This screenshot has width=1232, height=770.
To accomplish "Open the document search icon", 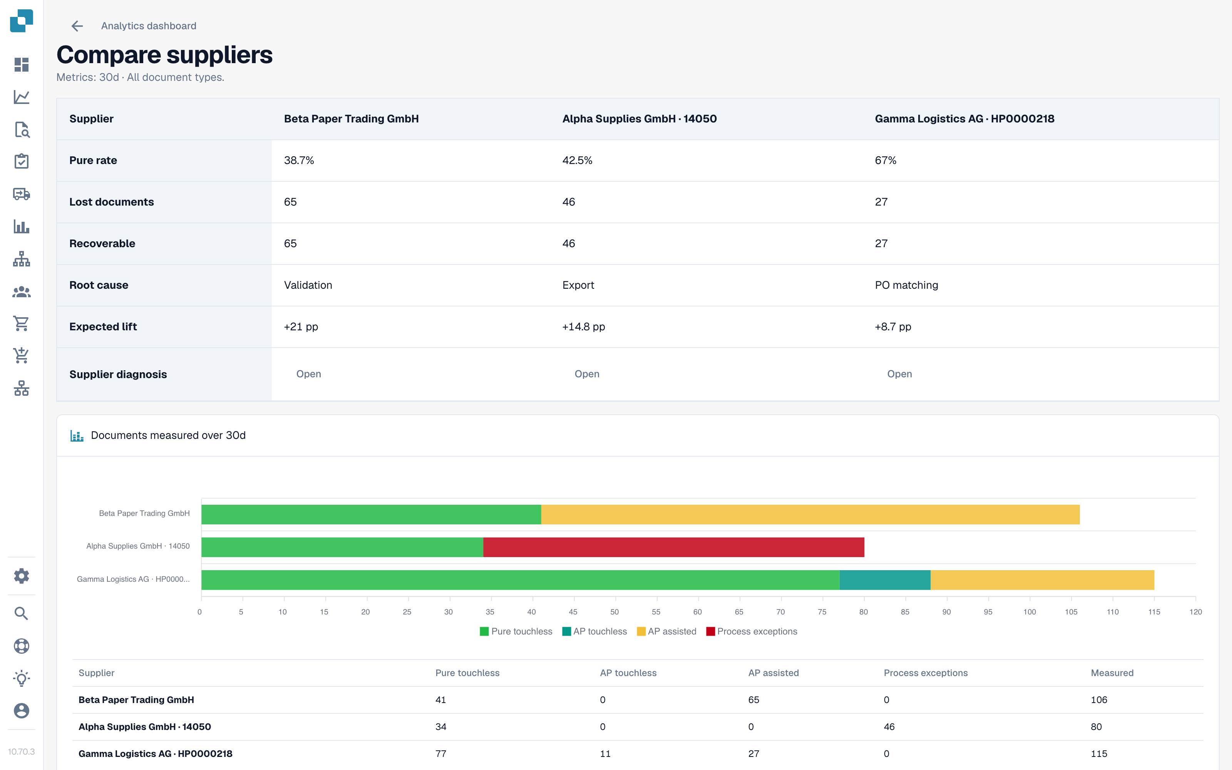I will pyautogui.click(x=22, y=129).
